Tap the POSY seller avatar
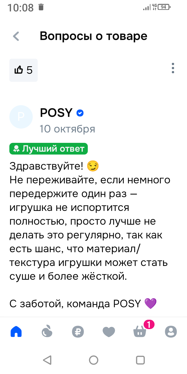Image resolution: width=187 pixels, height=374 pixels. point(21,117)
